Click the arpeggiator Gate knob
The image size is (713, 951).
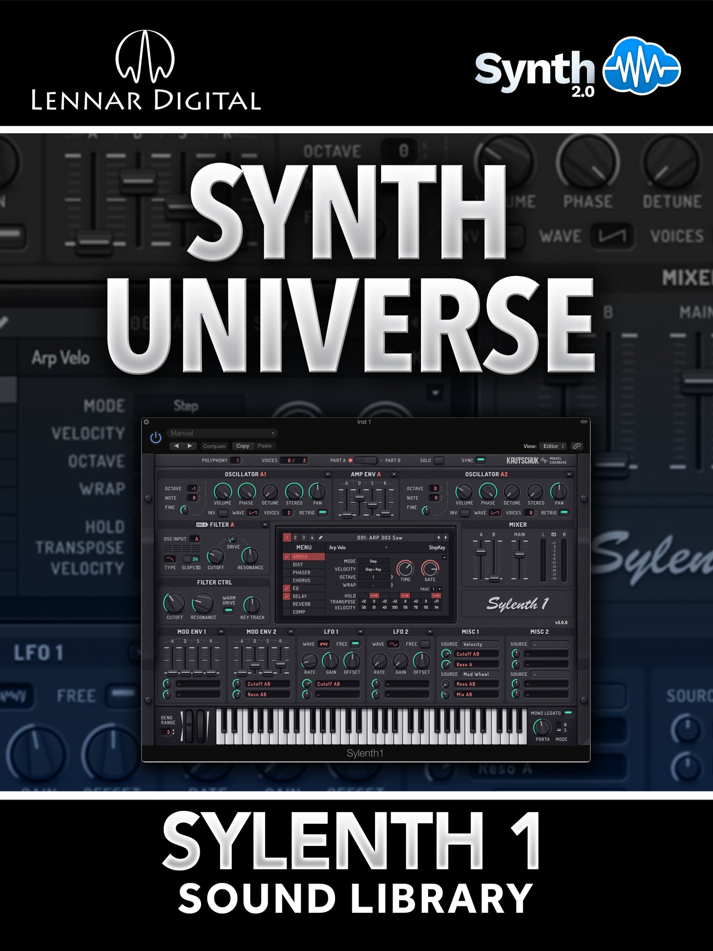(x=430, y=568)
